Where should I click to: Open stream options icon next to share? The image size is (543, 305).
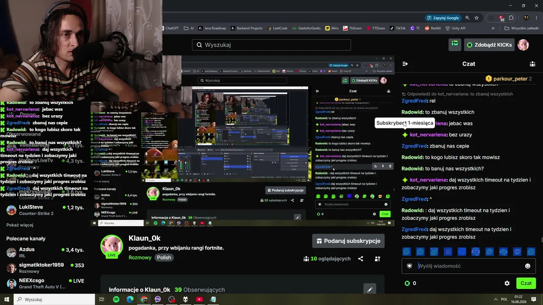377,259
